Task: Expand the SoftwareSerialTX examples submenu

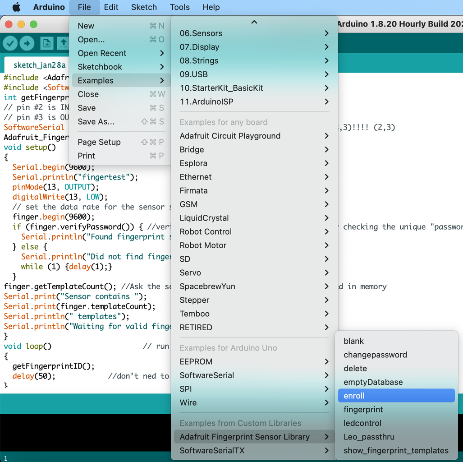Action: [254, 450]
